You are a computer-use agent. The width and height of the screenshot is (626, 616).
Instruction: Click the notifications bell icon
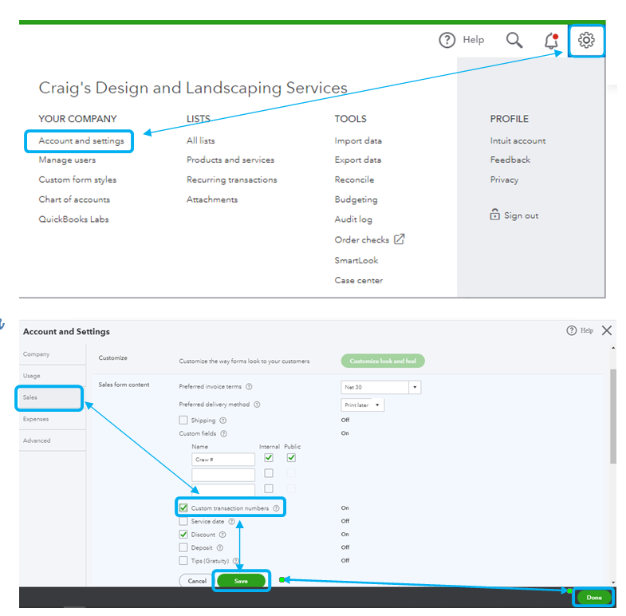point(552,41)
